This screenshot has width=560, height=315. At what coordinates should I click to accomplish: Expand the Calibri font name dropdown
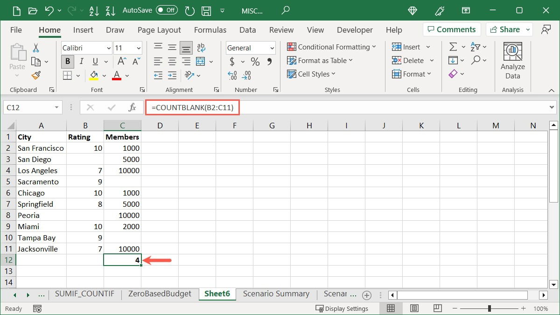coord(109,48)
